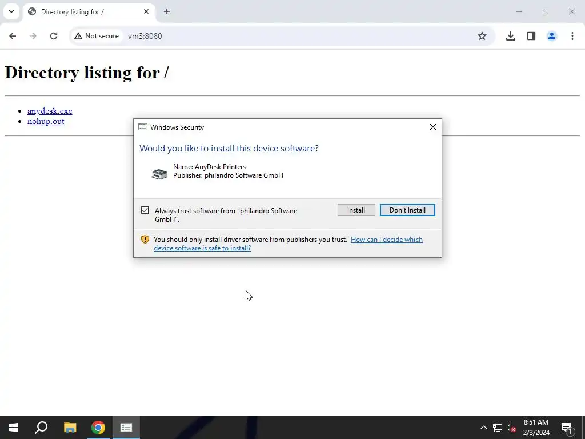Close the 'Directory listing for /' tab
585x439 pixels.
tap(146, 11)
